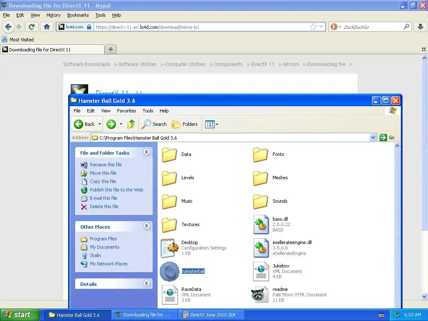Click Rename this file

[106, 165]
